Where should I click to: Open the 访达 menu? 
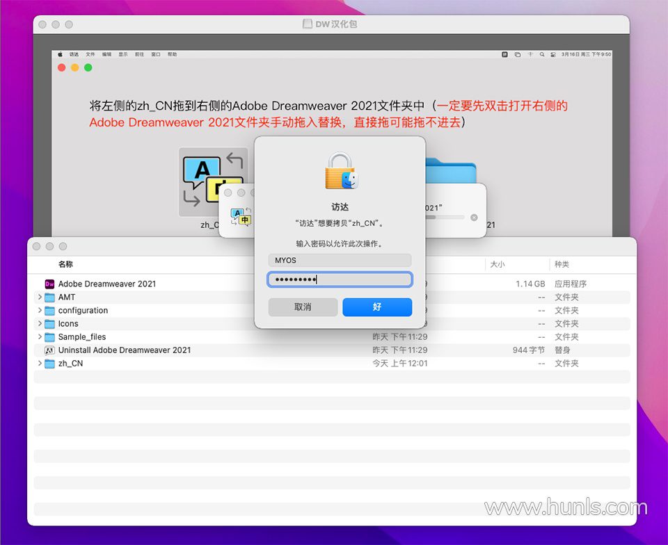[74, 54]
